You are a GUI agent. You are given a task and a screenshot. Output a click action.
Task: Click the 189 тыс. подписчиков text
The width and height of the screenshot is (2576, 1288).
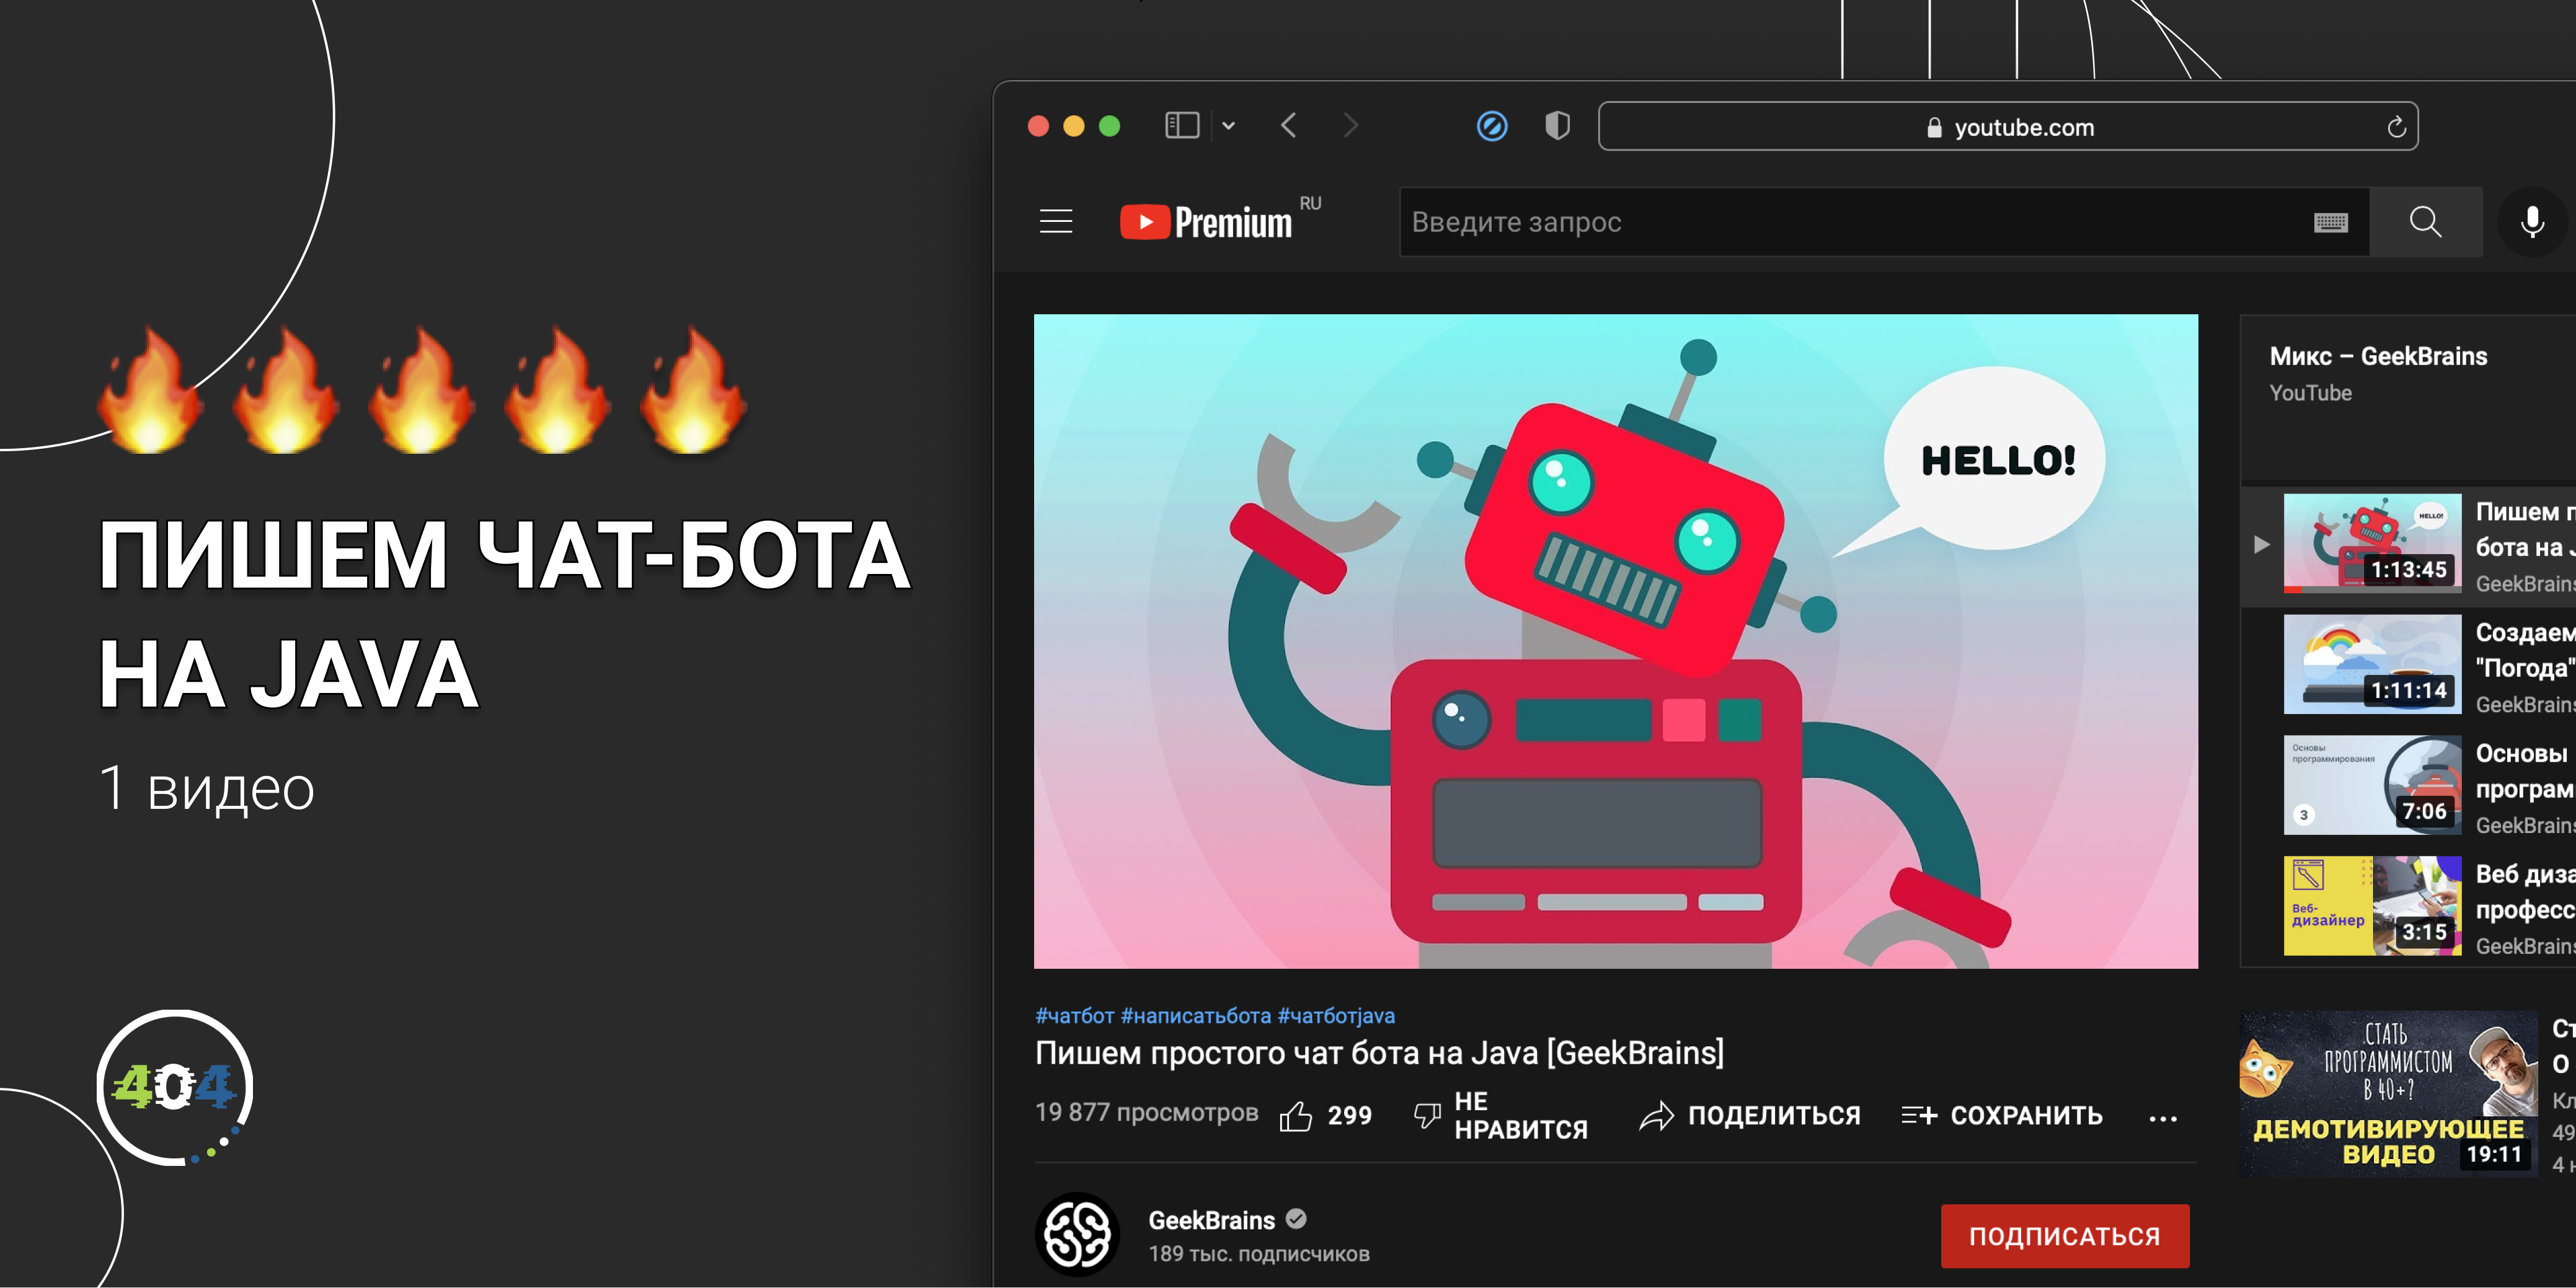coord(1259,1254)
